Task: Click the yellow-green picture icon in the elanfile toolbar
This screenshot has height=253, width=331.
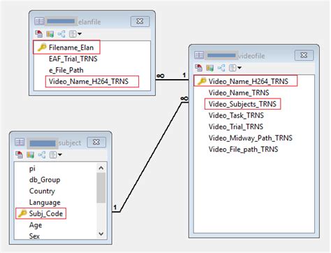Action: pyautogui.click(x=50, y=34)
